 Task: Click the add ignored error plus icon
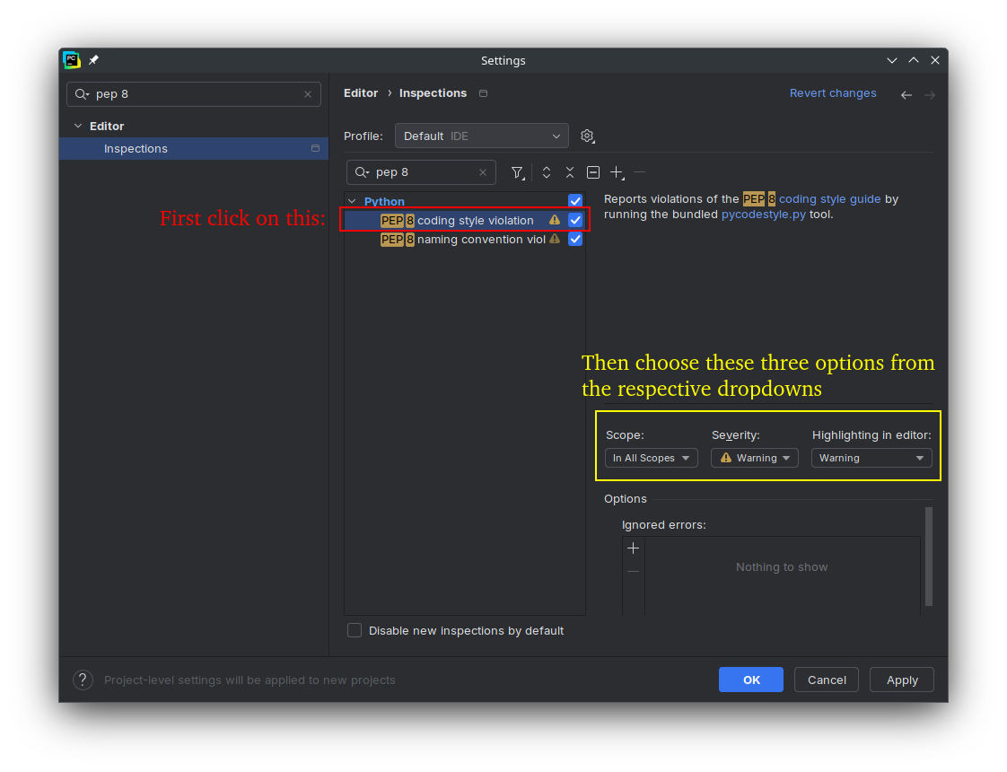click(634, 548)
